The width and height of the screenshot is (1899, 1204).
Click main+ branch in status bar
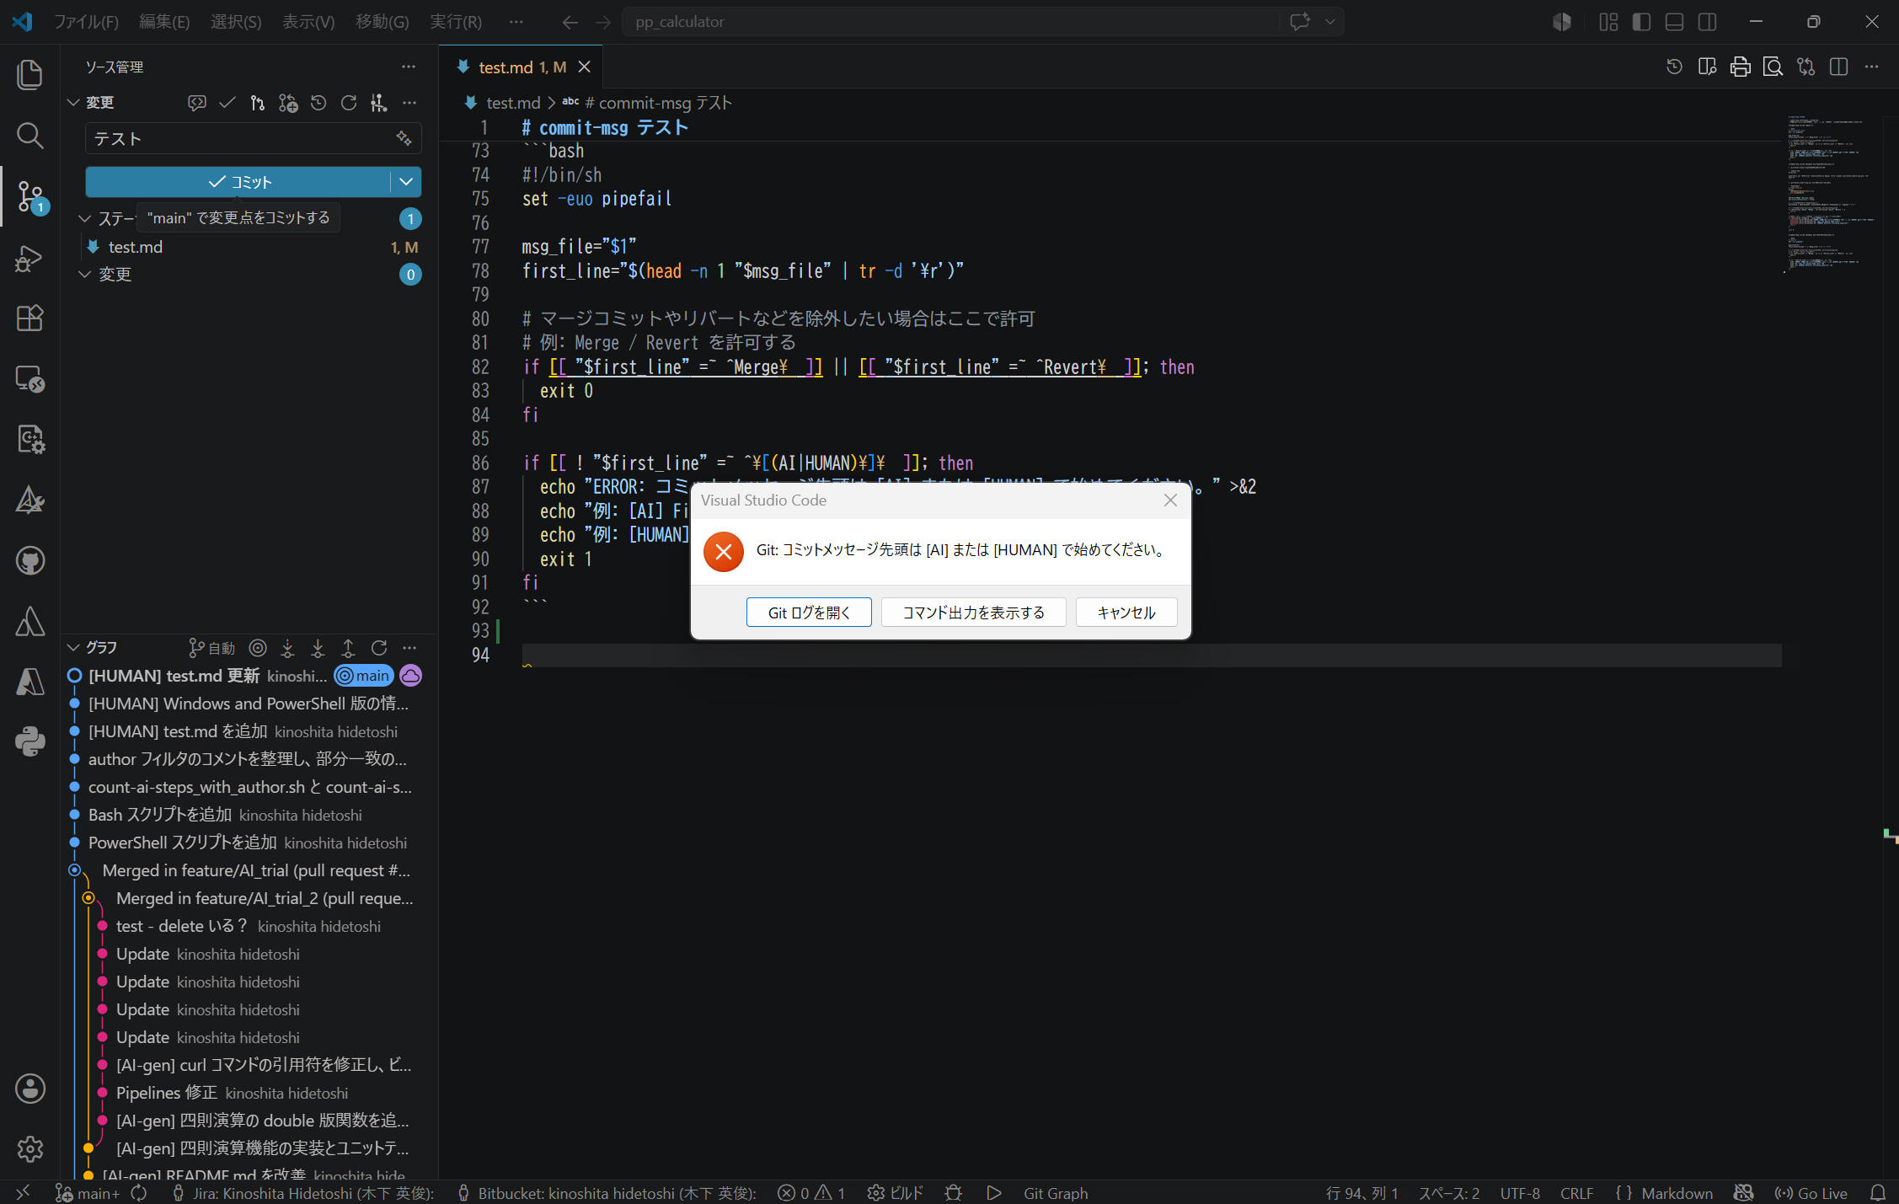tap(88, 1193)
